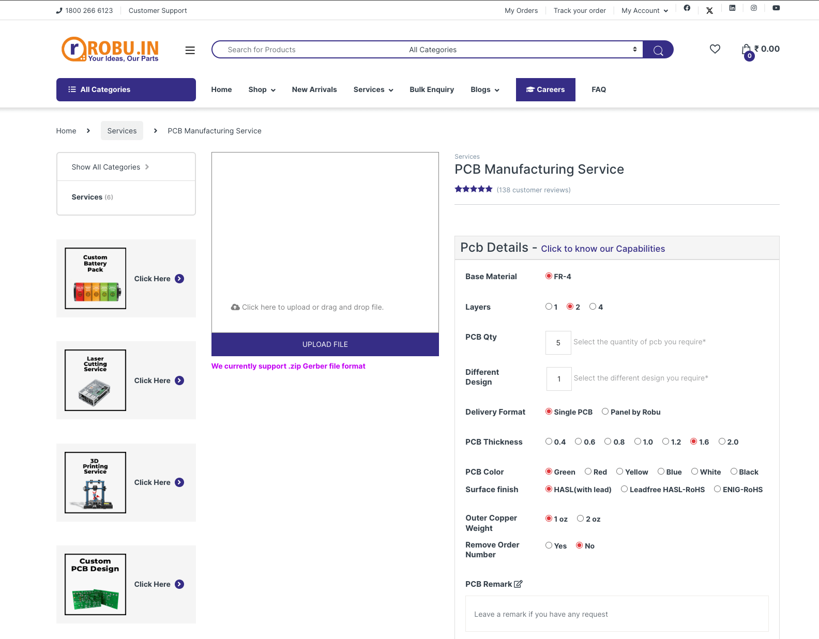Viewport: 819px width, 639px height.
Task: Click the search magnifier button
Action: tap(658, 50)
